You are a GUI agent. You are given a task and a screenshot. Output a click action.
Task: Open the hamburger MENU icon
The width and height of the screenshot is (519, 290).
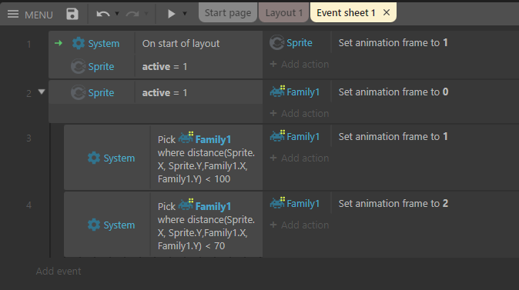(13, 14)
